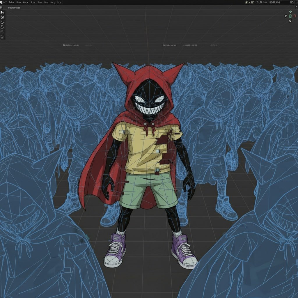Select the bottom grid tool in left toolbar

click(2, 37)
